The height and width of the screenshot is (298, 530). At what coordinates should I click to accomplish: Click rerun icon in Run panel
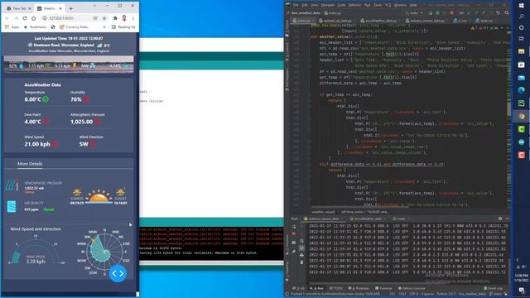coord(294,226)
